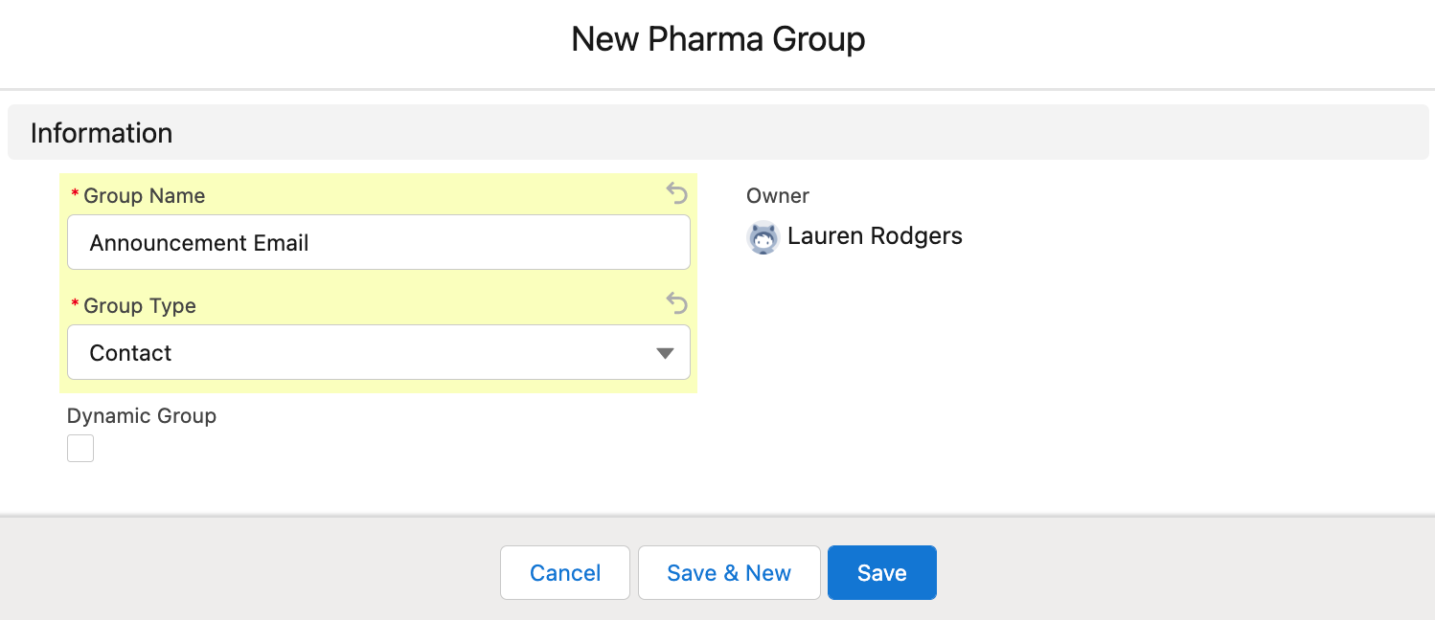The width and height of the screenshot is (1435, 620).
Task: Cancel creating the new Pharma Group
Action: (x=564, y=572)
